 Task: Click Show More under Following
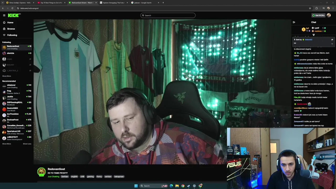point(7,76)
